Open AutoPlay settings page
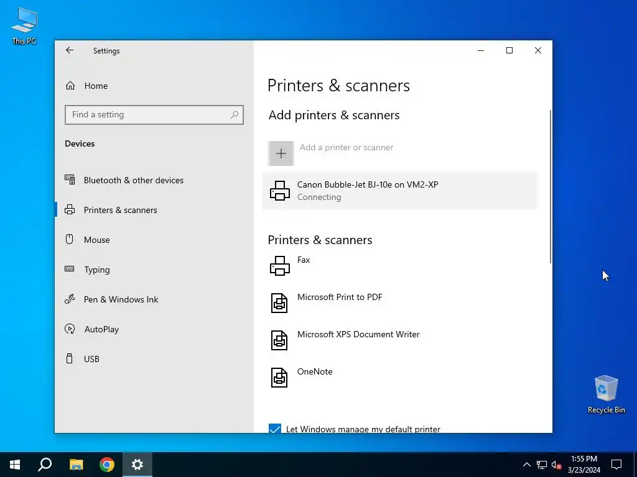The height and width of the screenshot is (477, 637). pyautogui.click(x=154, y=329)
